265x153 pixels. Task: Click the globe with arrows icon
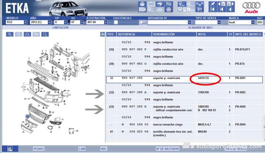[x=160, y=4]
